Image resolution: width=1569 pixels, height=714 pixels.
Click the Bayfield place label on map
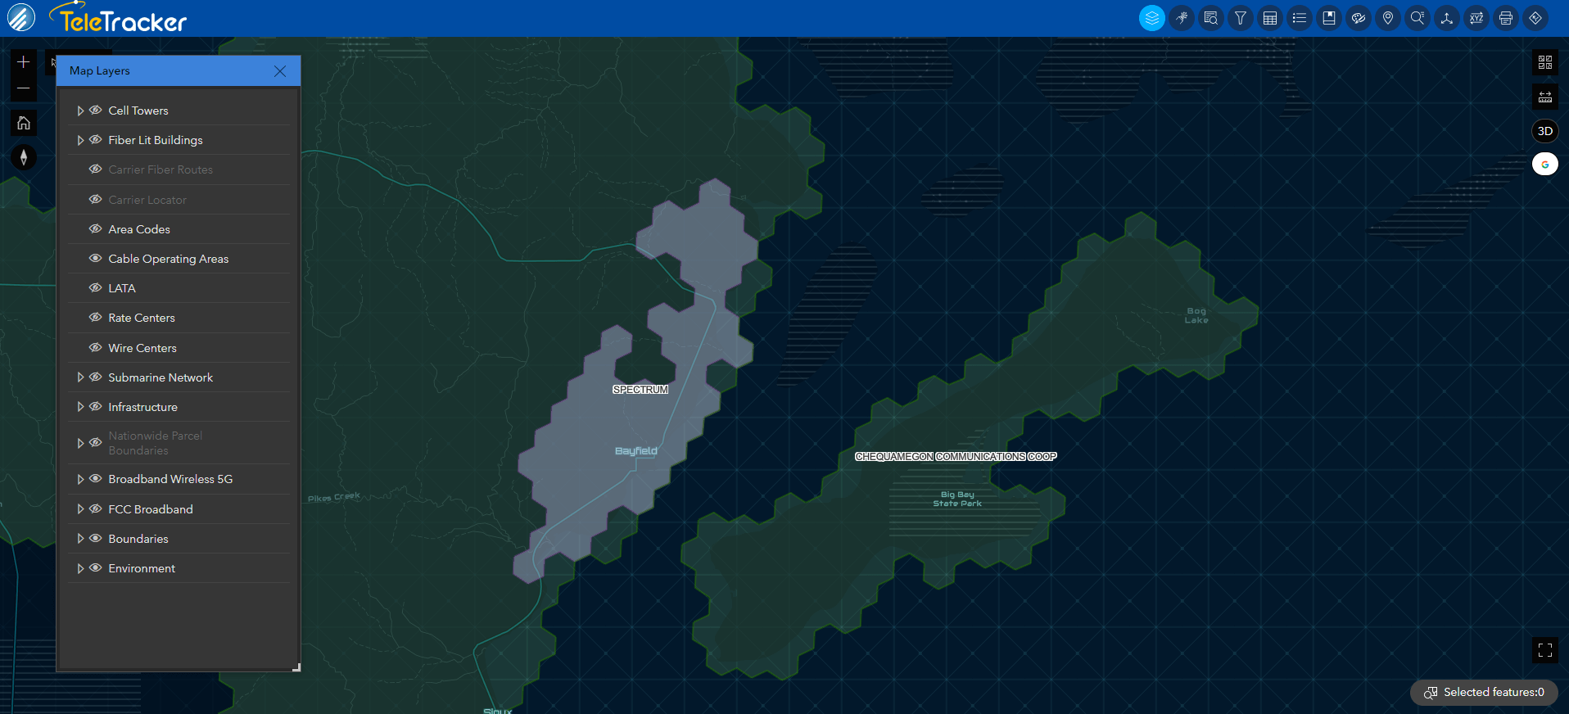[636, 451]
